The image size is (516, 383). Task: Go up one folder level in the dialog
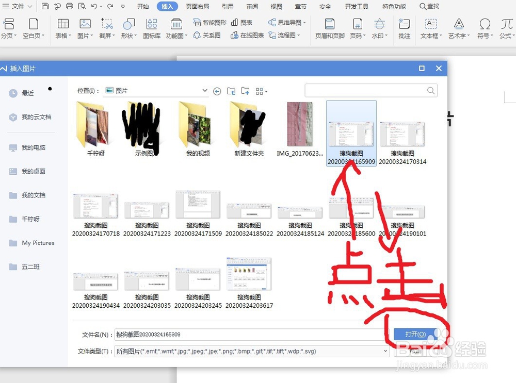pos(231,91)
